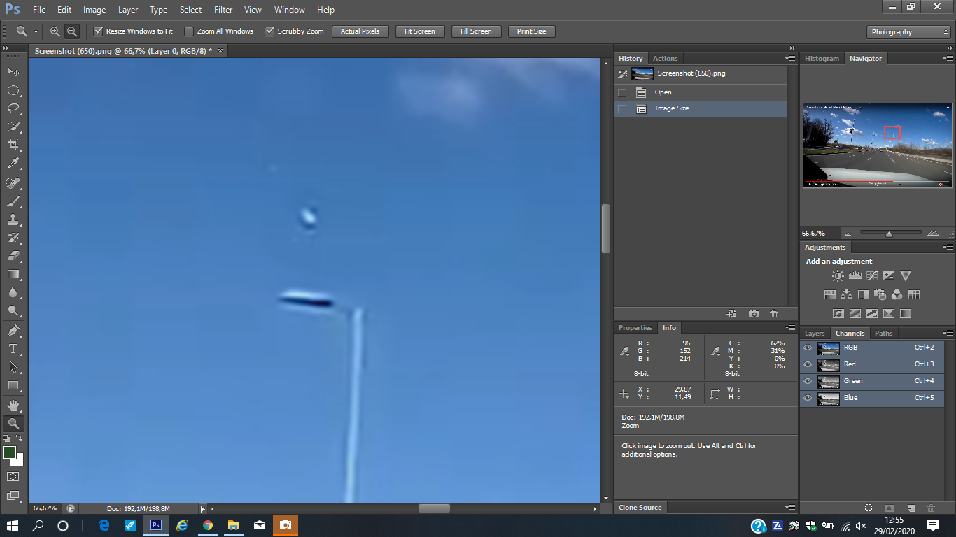Open the Filter menu

[x=223, y=10]
